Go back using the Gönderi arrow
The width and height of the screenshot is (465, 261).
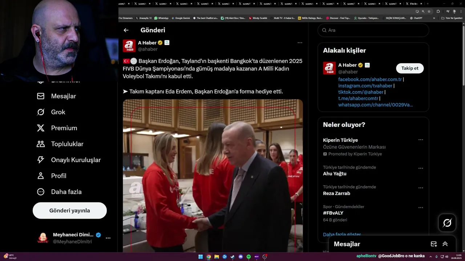click(x=126, y=30)
